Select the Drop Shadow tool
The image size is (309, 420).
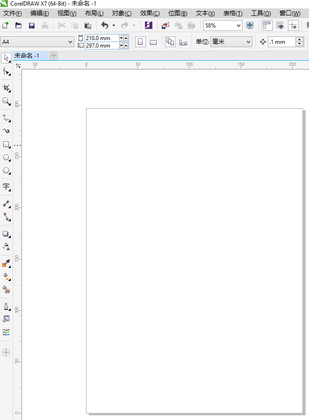point(6,234)
